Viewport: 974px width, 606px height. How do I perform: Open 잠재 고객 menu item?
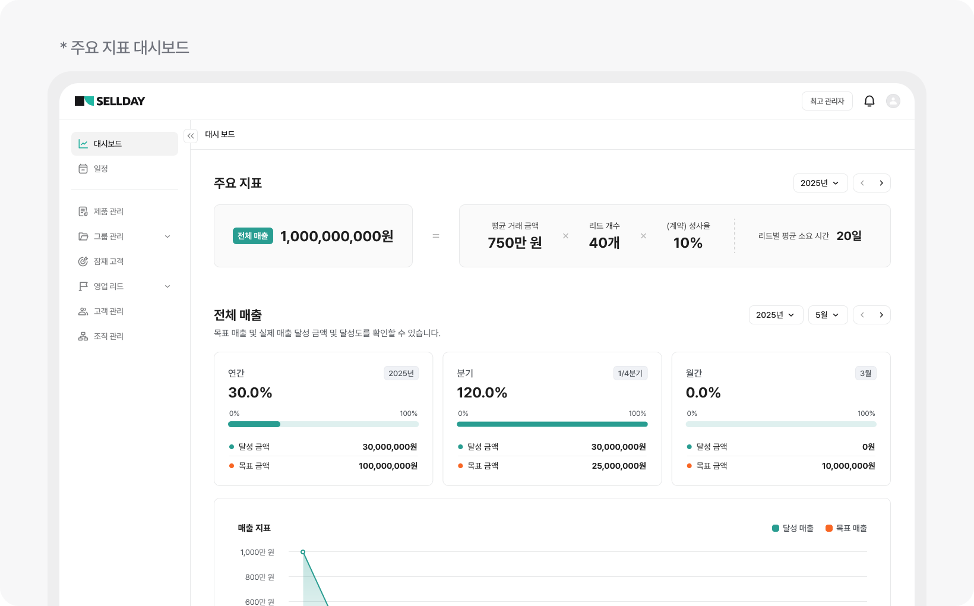click(125, 261)
